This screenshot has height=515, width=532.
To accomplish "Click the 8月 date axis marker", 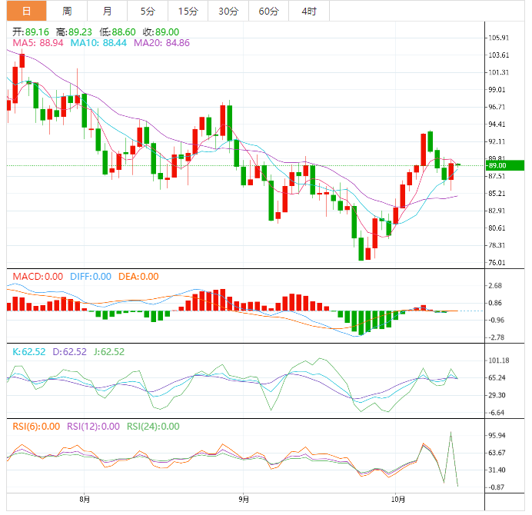I will click(x=85, y=500).
